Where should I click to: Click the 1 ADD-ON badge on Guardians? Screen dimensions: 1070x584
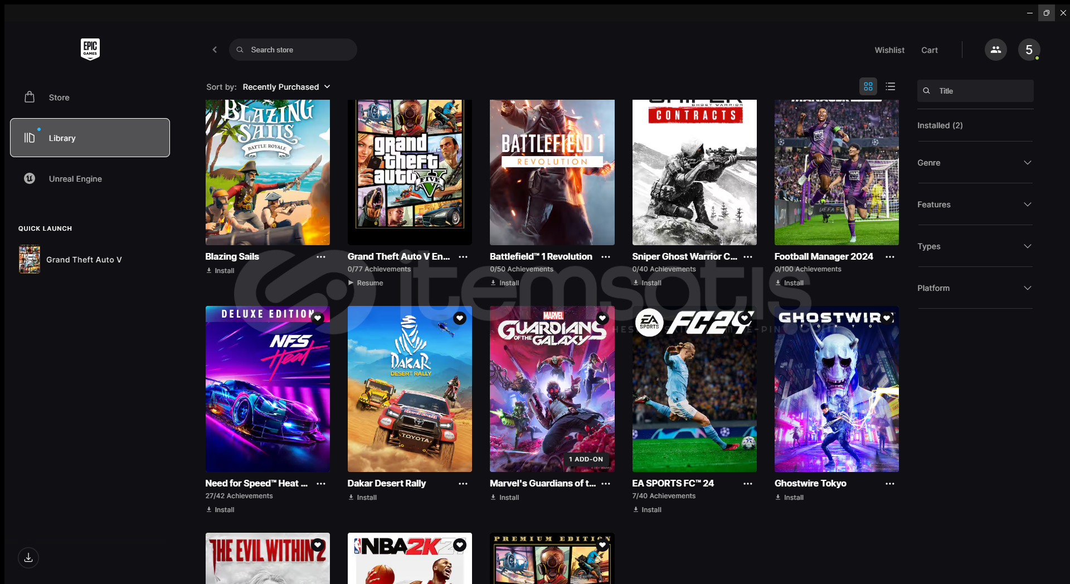586,459
